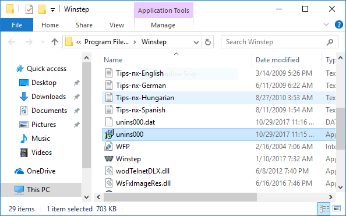Click date 3/14/2009 5:26 PM

pyautogui.click(x=284, y=73)
